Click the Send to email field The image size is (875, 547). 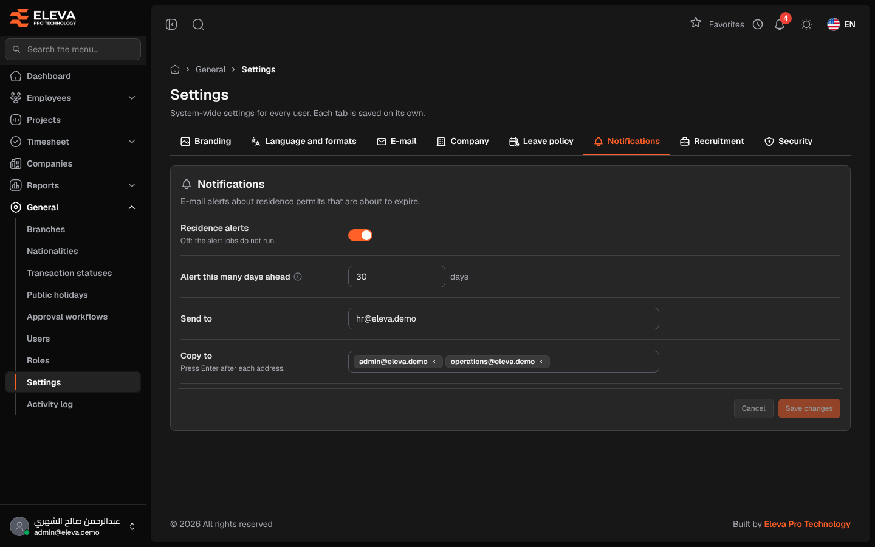504,318
